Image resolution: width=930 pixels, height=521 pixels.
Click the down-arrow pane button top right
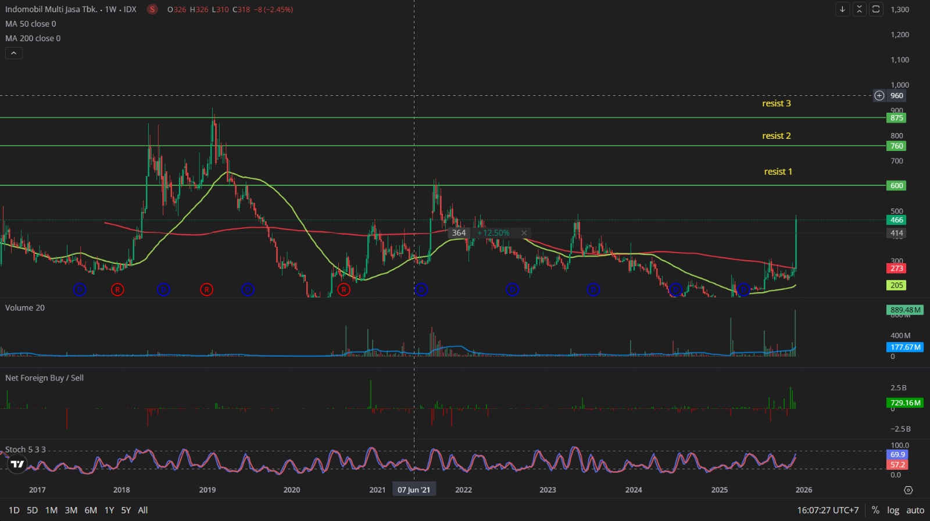842,9
